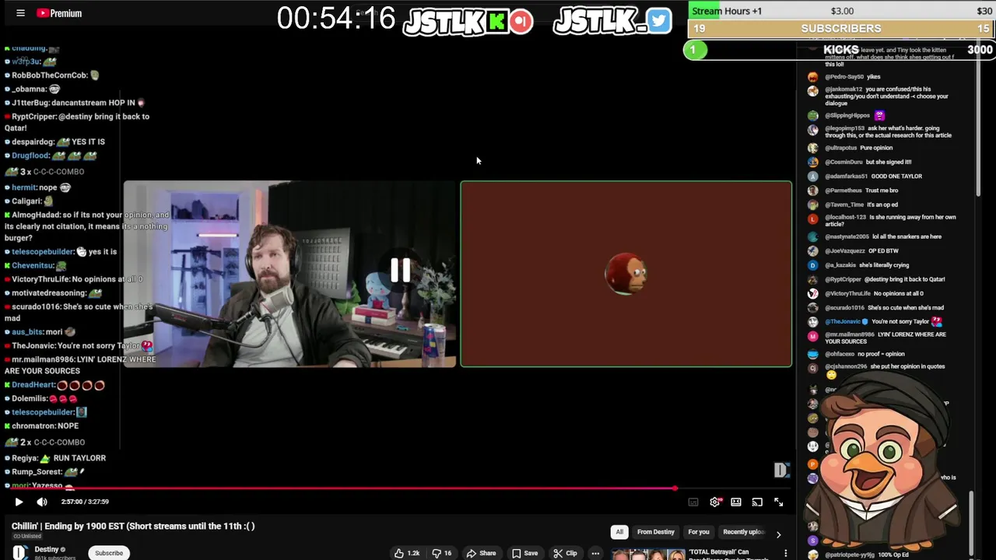Viewport: 996px width, 560px height.
Task: Click the progress bar scrubber handle
Action: (675, 488)
